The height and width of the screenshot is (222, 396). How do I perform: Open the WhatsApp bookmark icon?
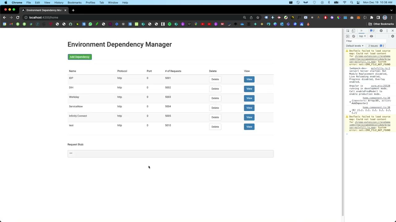tap(90, 24)
